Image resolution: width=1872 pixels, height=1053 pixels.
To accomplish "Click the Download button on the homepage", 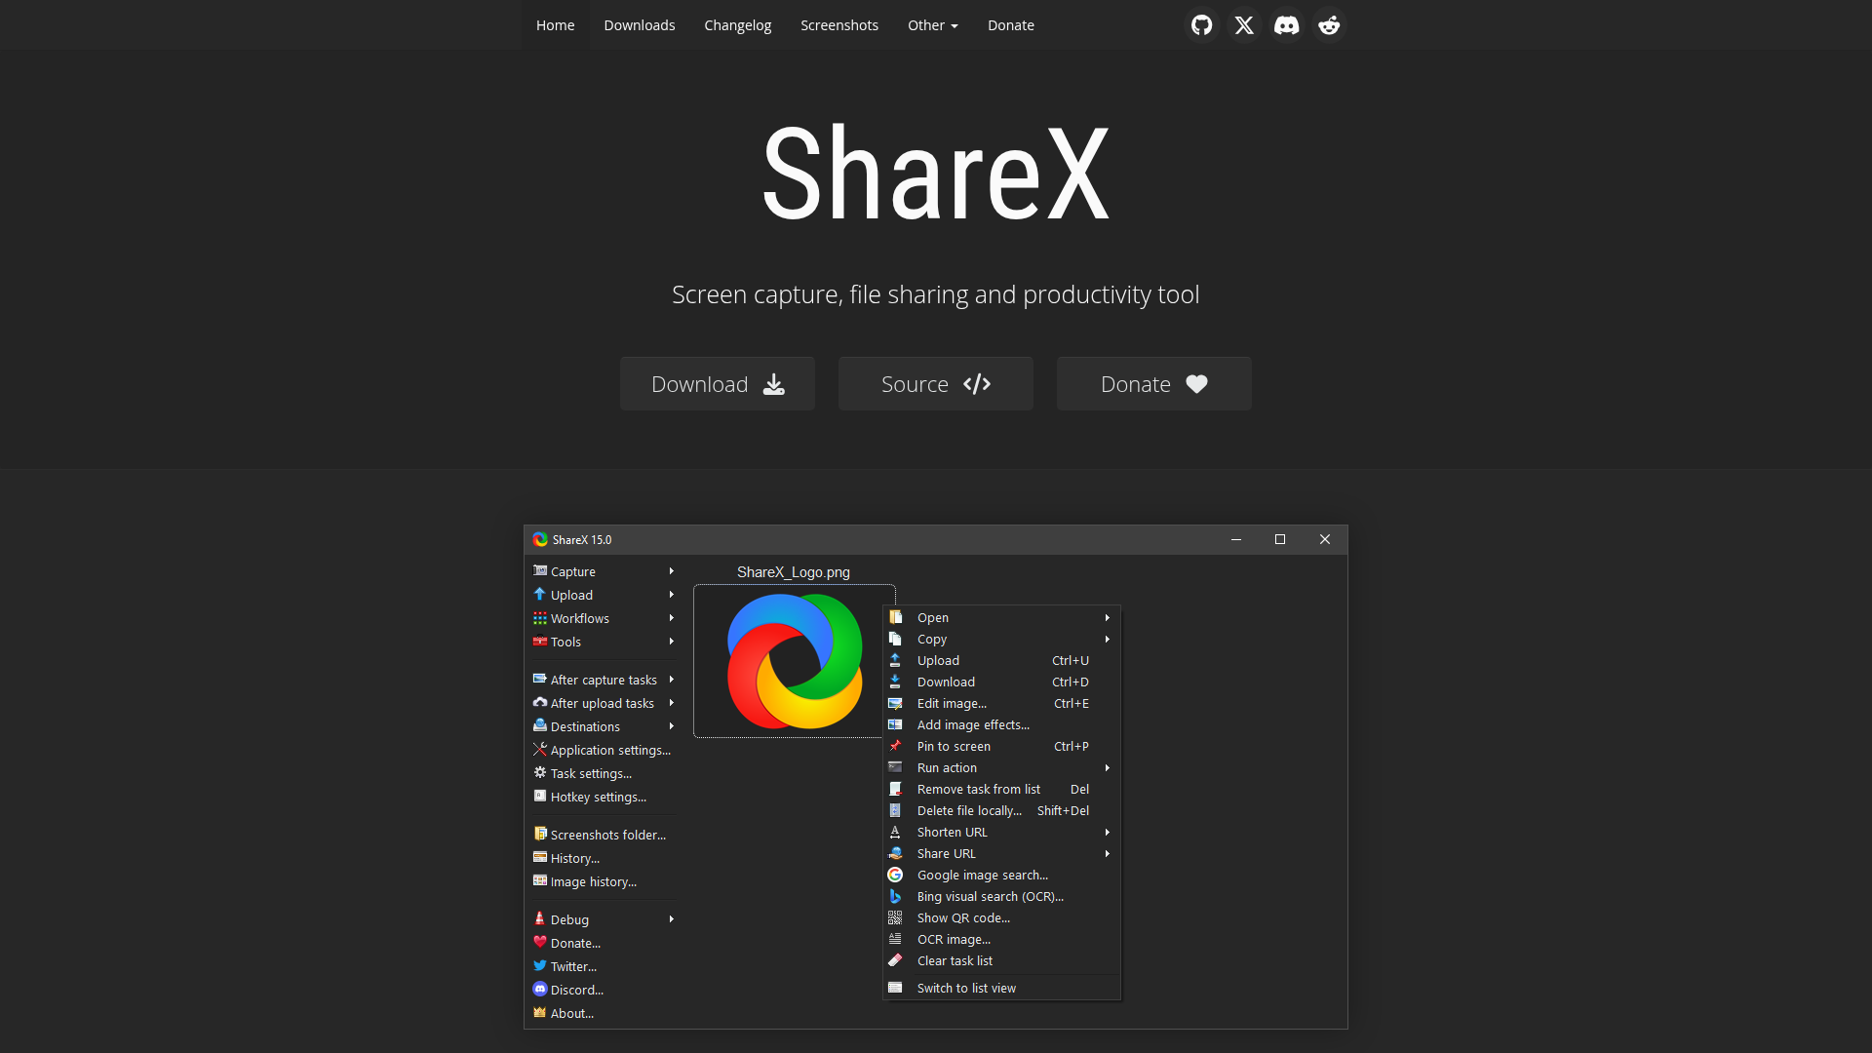I will [717, 383].
